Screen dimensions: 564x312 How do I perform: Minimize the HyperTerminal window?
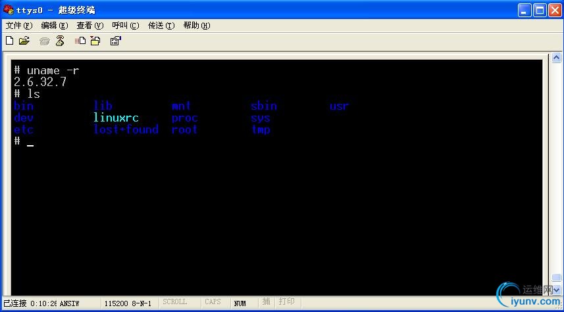pos(525,10)
